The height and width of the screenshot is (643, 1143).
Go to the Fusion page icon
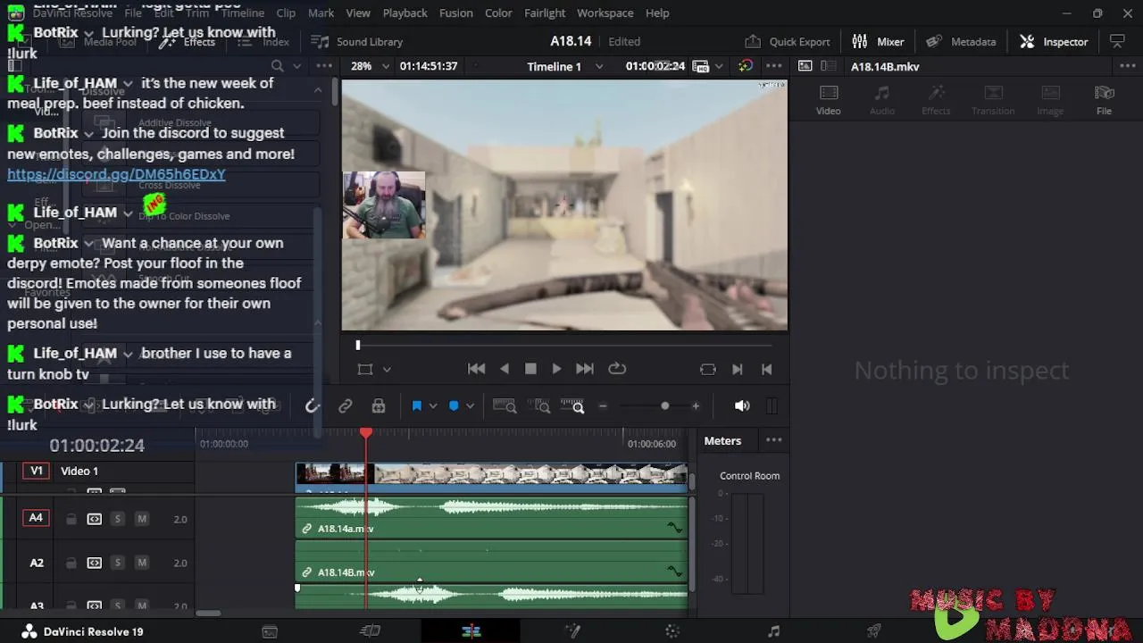pyautogui.click(x=572, y=631)
